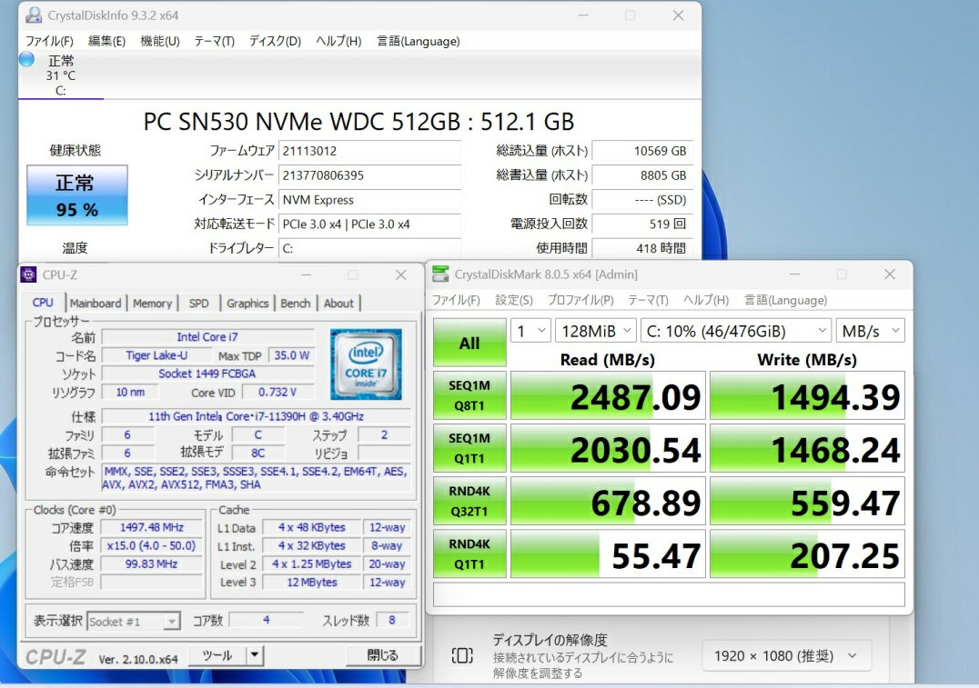The height and width of the screenshot is (688, 979).
Task: Click the 418 時間 power-on hours value
Action: pos(641,248)
